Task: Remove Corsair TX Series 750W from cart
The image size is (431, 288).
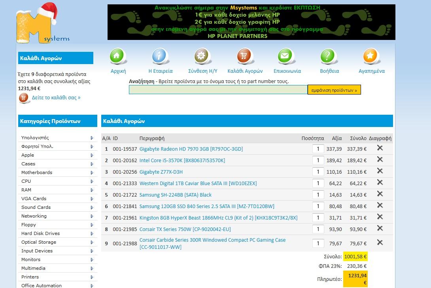Action: (x=380, y=228)
